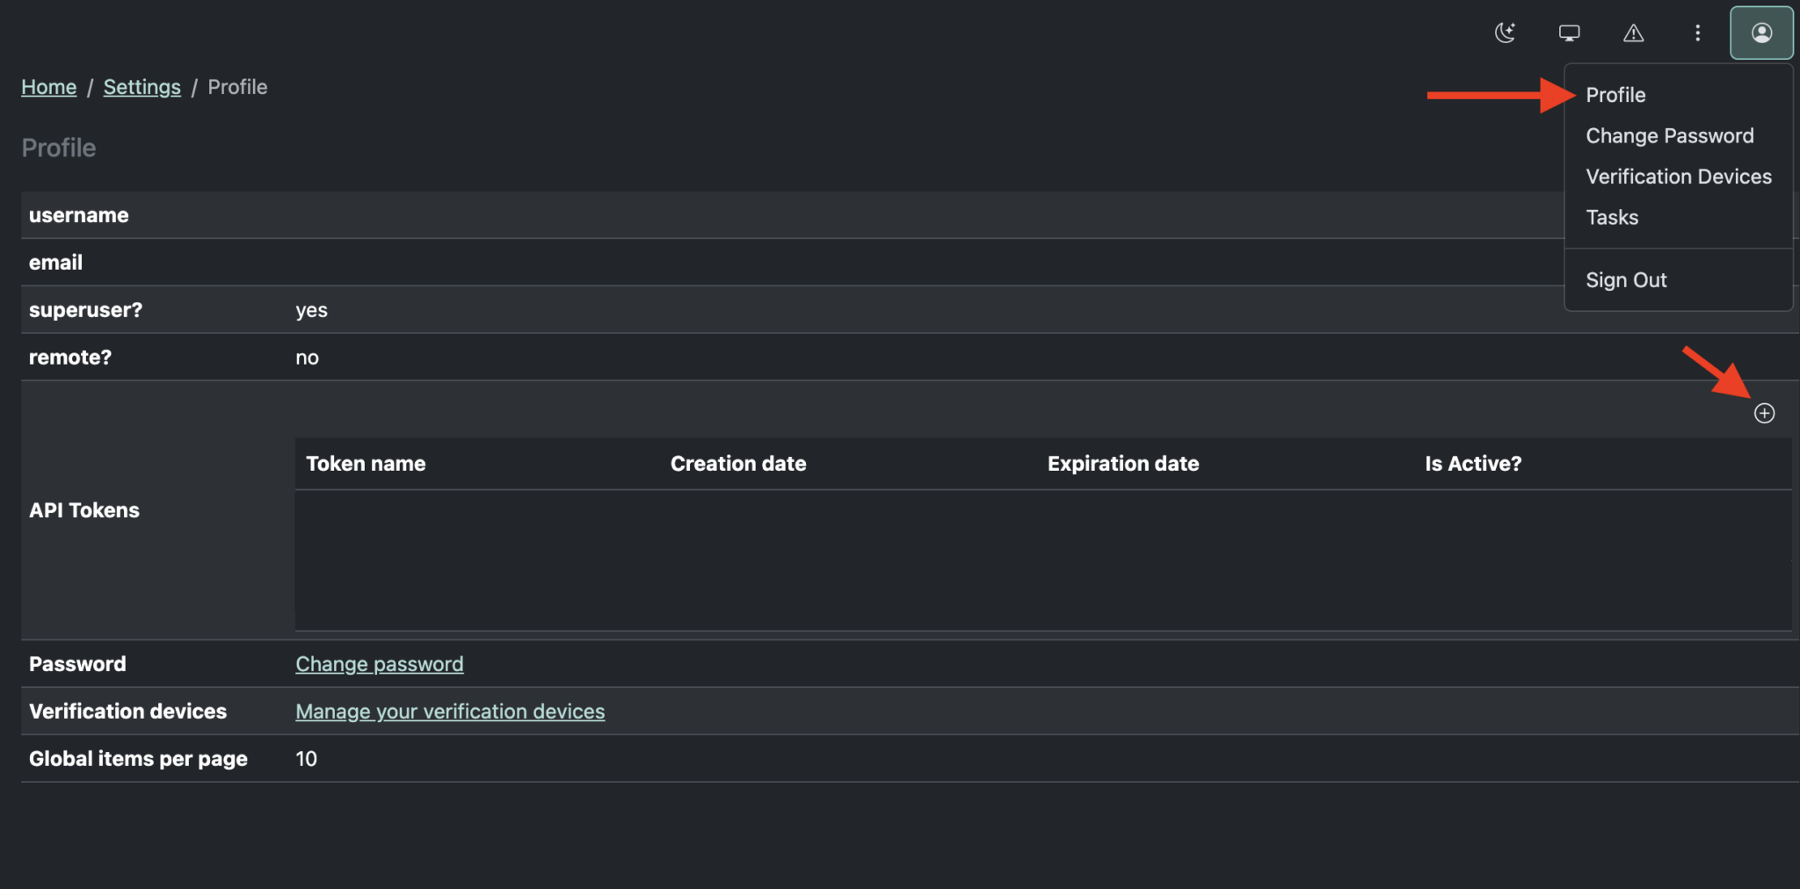
Task: Open the three-dot overflow menu
Action: coord(1697,33)
